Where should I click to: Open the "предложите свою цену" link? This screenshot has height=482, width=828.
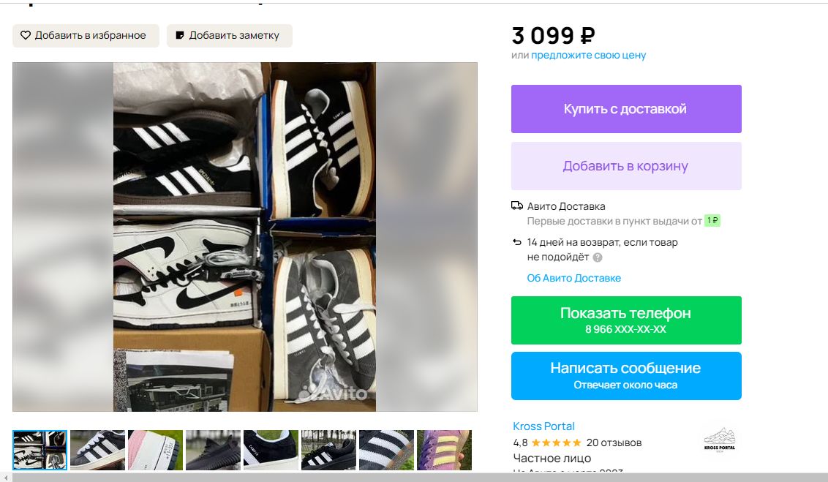[x=588, y=55]
